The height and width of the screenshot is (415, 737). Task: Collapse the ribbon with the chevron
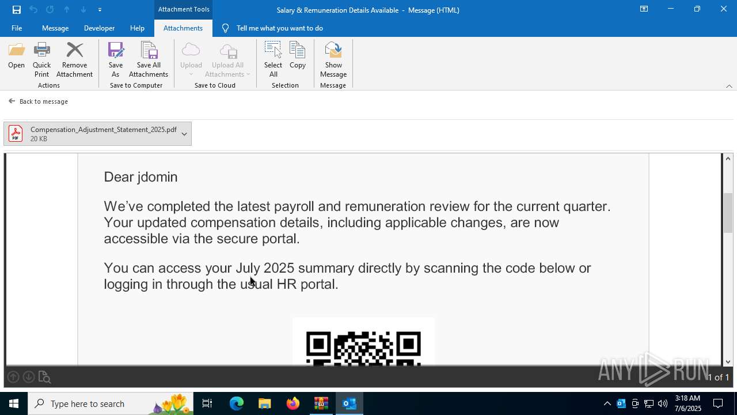point(729,86)
